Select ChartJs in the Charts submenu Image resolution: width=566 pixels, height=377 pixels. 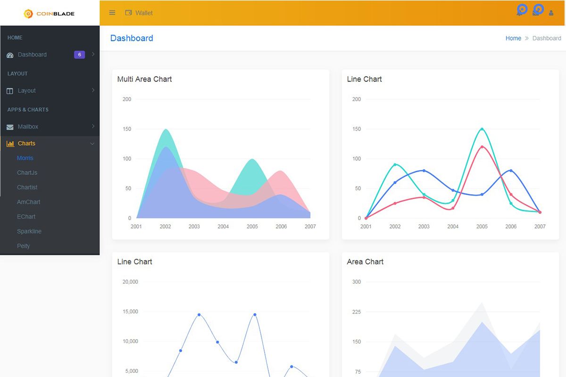(27, 172)
